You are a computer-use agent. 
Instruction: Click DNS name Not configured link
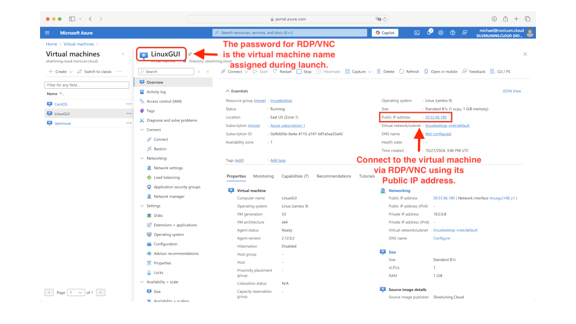tap(438, 134)
